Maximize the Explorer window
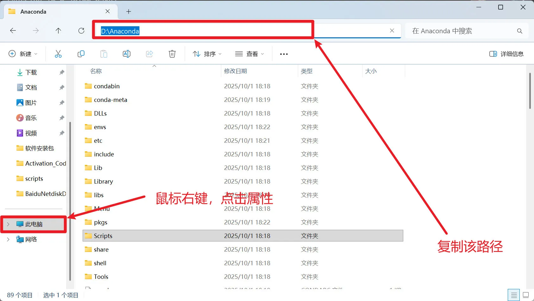This screenshot has width=534, height=301. [500, 7]
